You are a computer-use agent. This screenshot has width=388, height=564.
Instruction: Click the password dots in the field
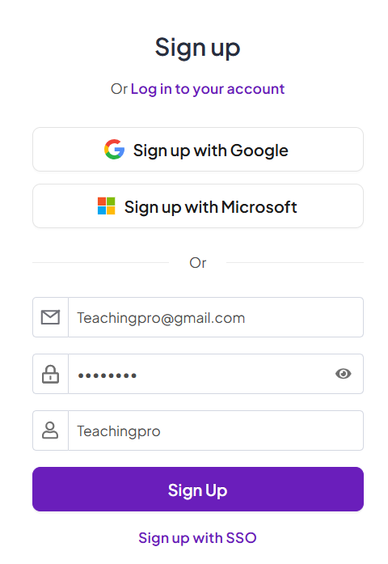click(107, 376)
